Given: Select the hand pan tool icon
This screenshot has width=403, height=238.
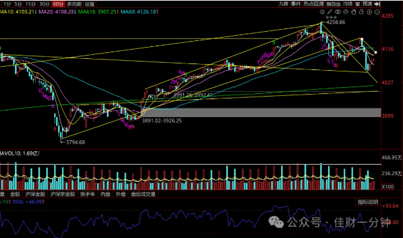Looking at the screenshot, I should [353, 12].
